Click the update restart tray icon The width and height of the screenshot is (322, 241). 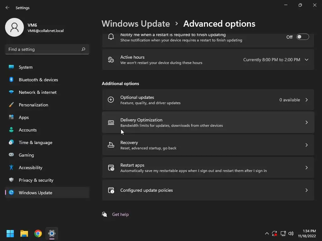(x=275, y=233)
